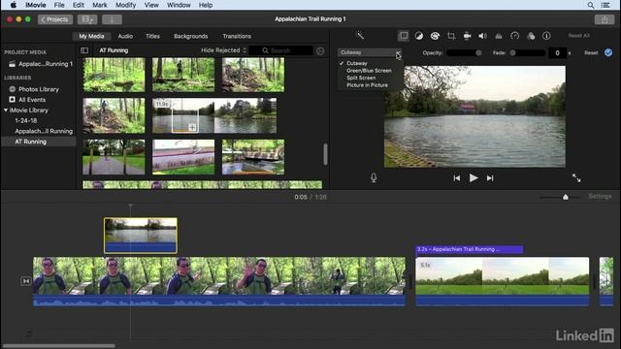Open the clip filter and audio effects tool
This screenshot has width=621, height=349.
531,36
